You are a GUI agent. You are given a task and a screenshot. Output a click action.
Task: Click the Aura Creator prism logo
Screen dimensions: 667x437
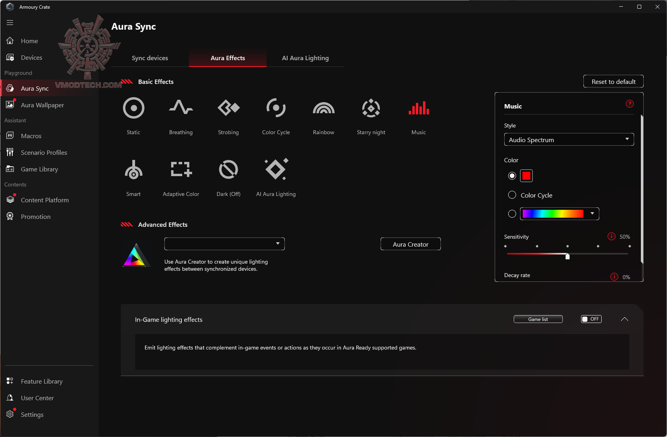[136, 255]
